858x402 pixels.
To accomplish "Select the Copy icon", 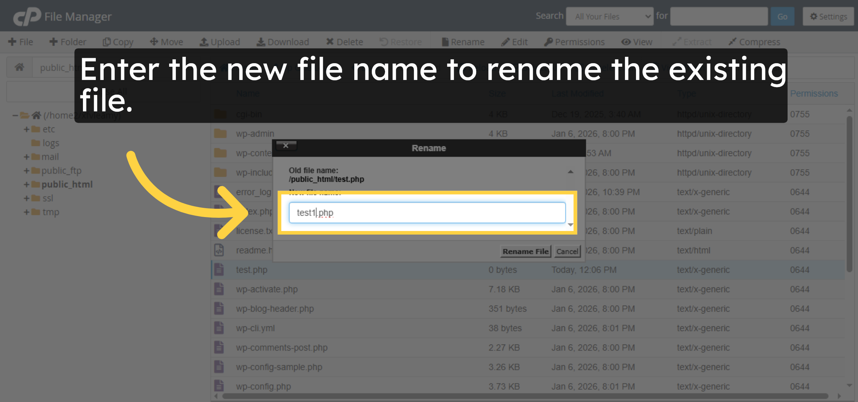I will pos(118,41).
